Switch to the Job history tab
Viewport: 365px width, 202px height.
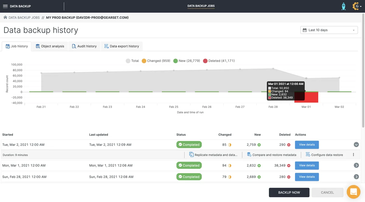pyautogui.click(x=16, y=46)
